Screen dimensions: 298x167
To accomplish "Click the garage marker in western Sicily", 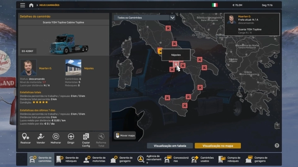I will pos(167,98).
